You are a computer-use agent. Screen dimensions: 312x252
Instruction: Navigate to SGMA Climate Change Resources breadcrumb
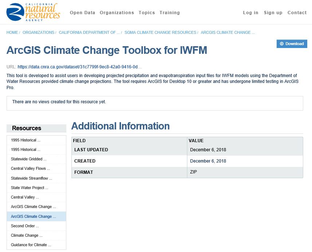click(160, 32)
